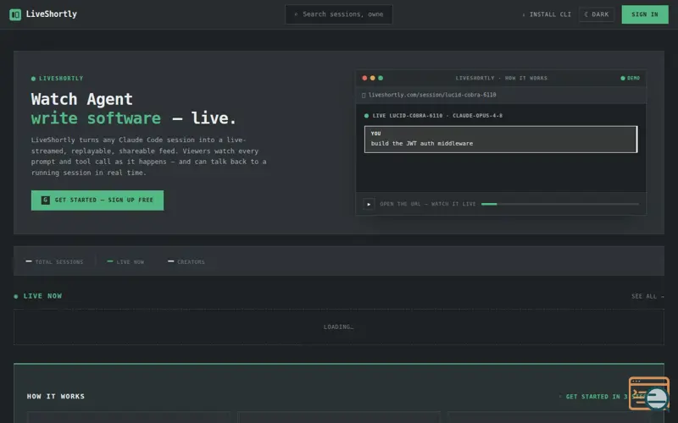This screenshot has height=423, width=678.
Task: Click the green window dot in demo
Action: (381, 78)
